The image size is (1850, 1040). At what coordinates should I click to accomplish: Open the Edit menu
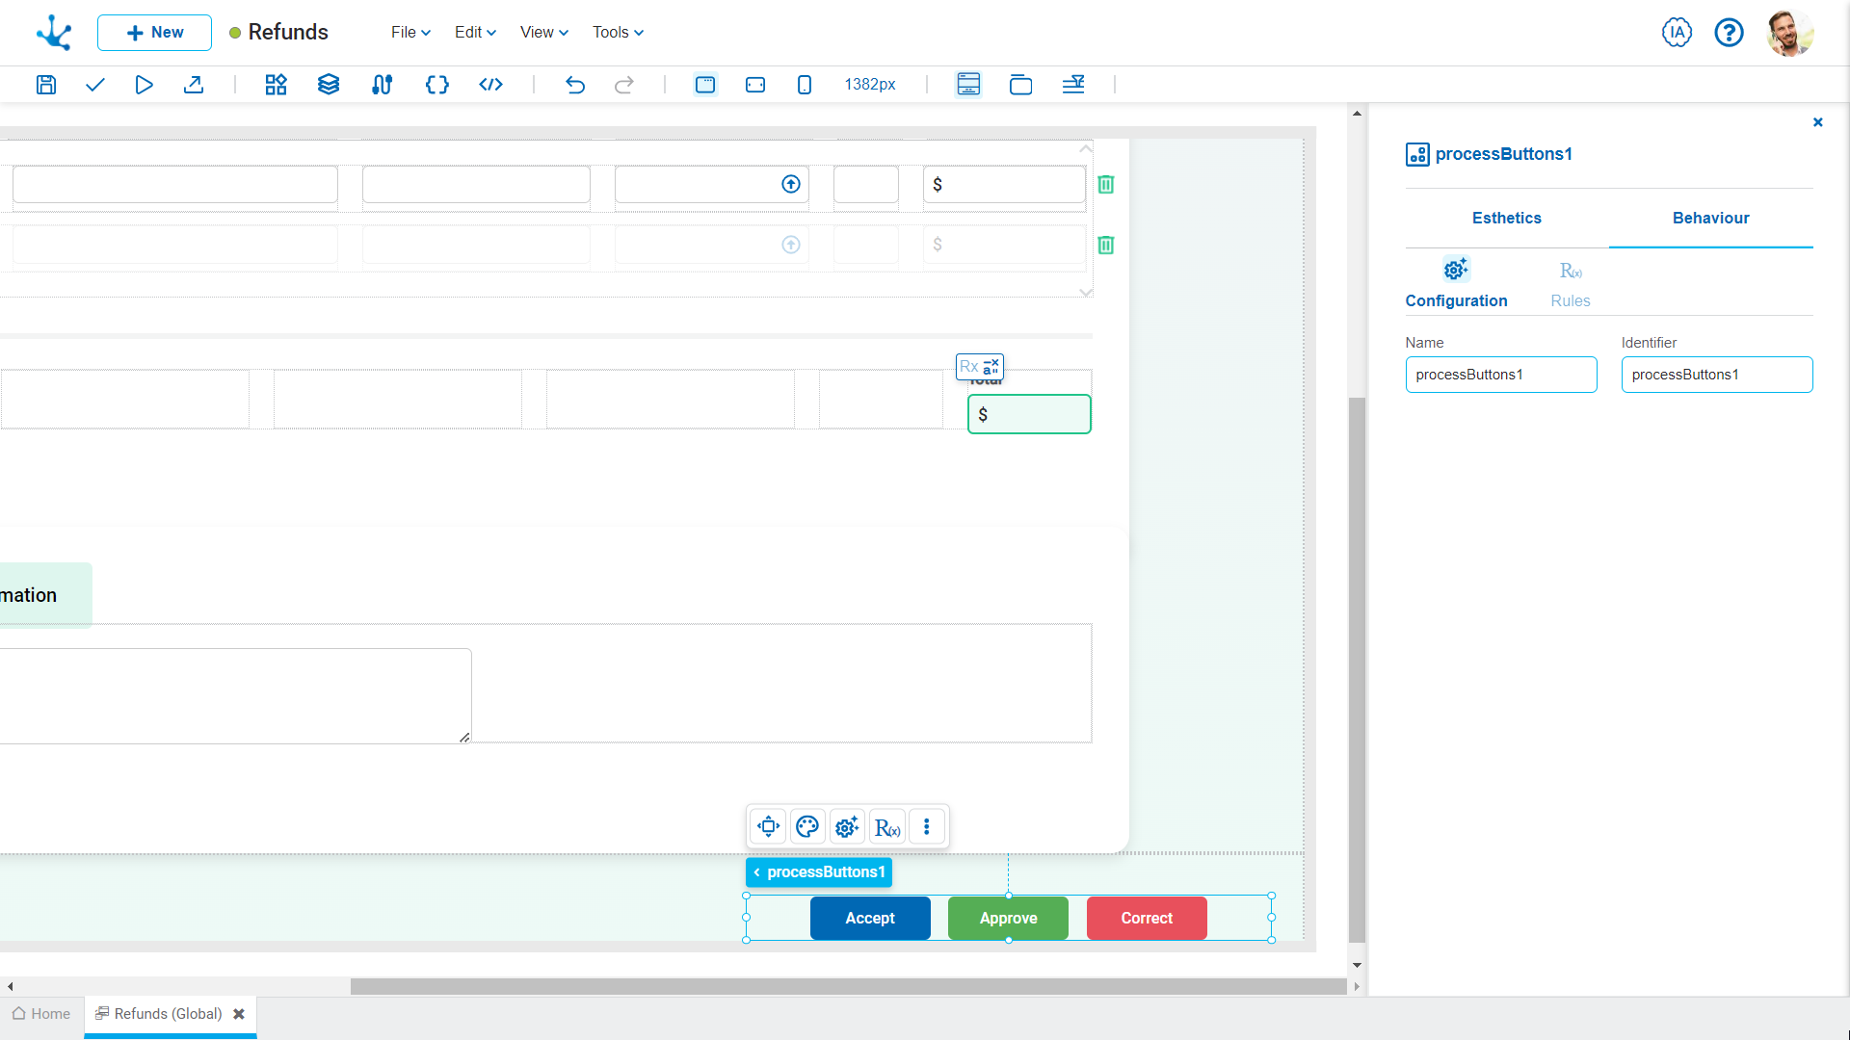click(473, 32)
